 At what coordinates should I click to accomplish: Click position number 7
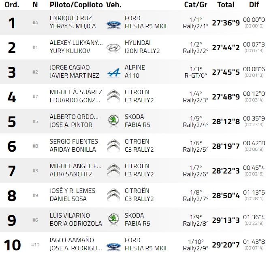12,171
